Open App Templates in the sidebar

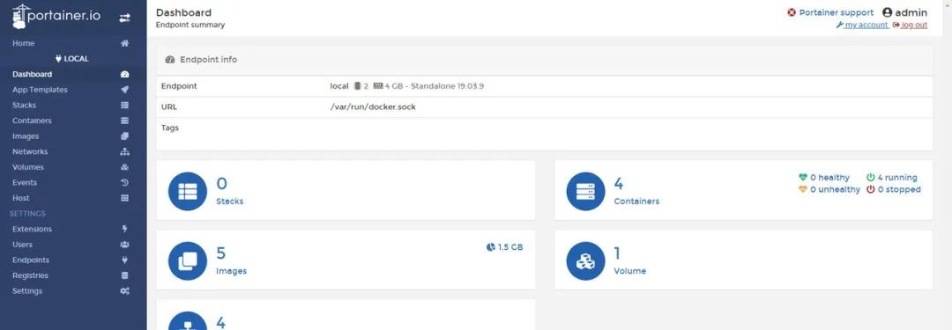point(73,90)
